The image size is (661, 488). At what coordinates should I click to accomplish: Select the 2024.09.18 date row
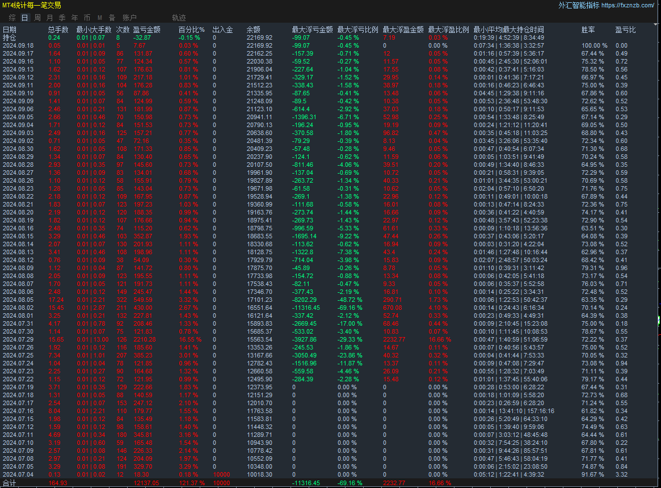pos(18,45)
